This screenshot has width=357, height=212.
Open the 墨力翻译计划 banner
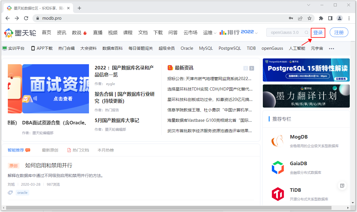coord(306,96)
